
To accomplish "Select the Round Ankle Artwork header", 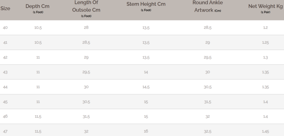I will click(x=208, y=6).
